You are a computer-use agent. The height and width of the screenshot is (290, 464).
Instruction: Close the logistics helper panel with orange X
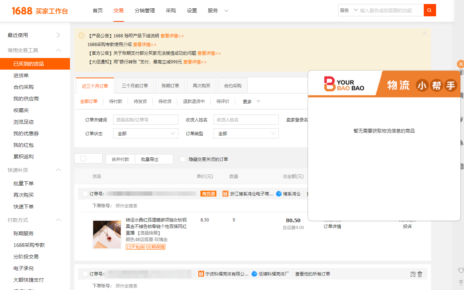pyautogui.click(x=461, y=64)
